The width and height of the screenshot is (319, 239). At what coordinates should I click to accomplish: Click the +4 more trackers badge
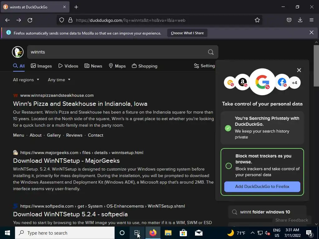pyautogui.click(x=295, y=83)
